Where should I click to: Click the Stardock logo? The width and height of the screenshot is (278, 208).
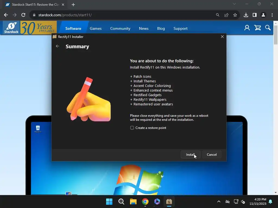pyautogui.click(x=11, y=28)
